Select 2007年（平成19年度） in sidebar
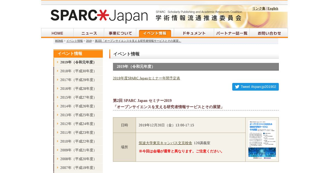Screen dimensions: 329x173 (x=78, y=168)
